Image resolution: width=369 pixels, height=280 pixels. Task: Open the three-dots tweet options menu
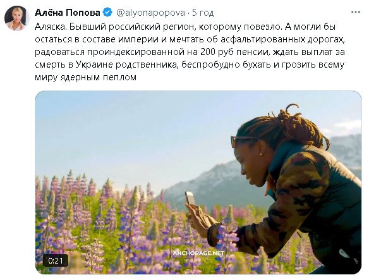click(355, 12)
